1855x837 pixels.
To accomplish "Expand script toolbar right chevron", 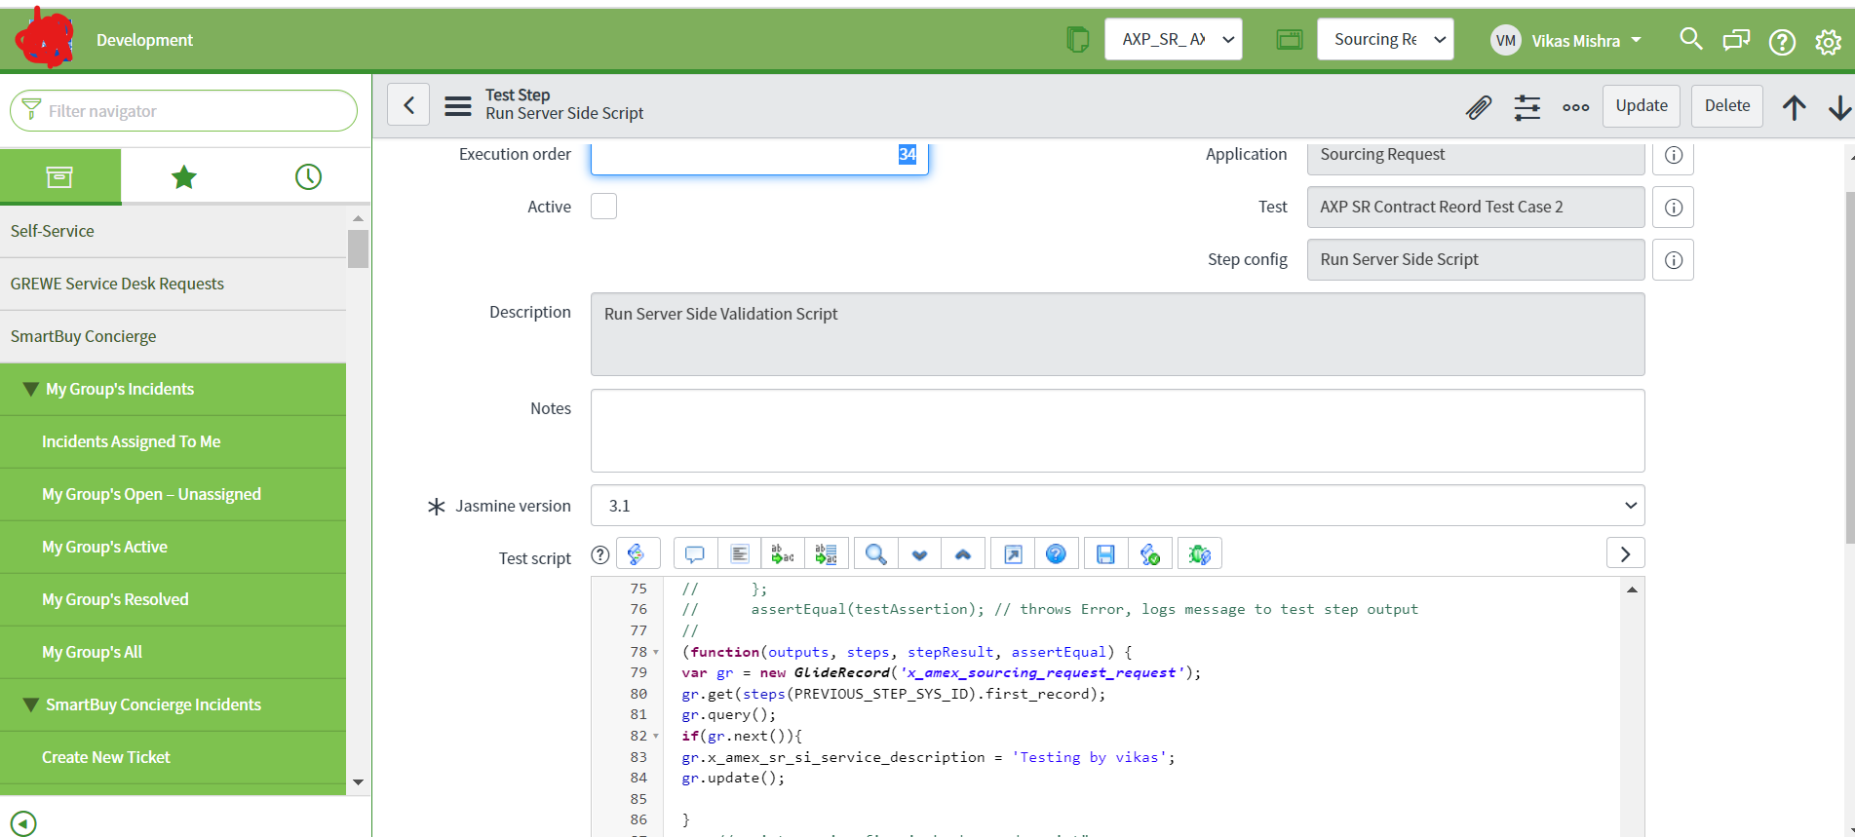I will pyautogui.click(x=1625, y=553).
